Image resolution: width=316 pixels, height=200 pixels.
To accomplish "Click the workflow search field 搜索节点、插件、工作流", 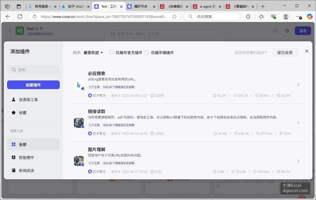I will pos(165,34).
